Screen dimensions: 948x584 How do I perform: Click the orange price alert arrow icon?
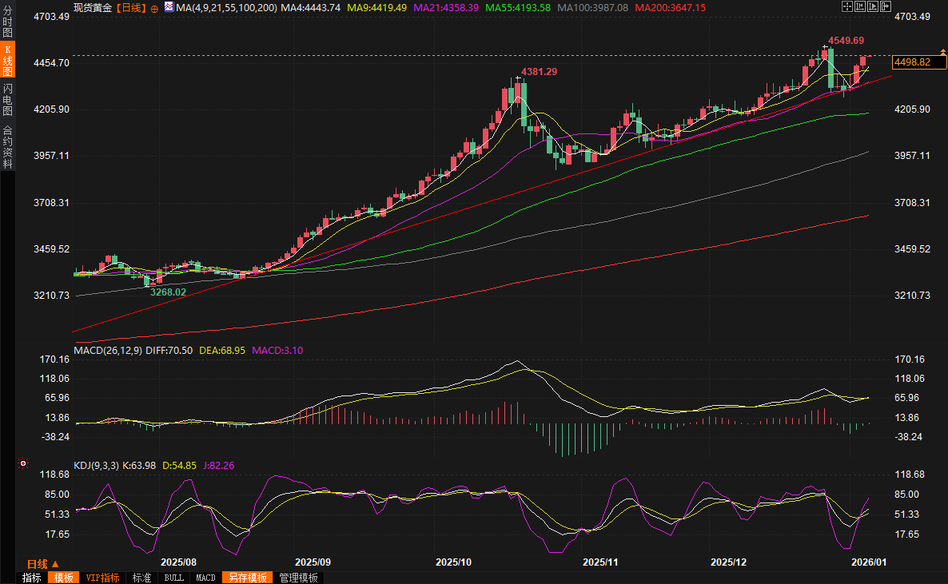coord(942,53)
